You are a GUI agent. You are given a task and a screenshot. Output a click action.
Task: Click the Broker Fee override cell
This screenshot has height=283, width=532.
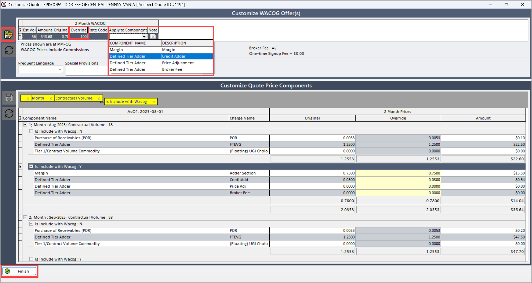point(398,193)
